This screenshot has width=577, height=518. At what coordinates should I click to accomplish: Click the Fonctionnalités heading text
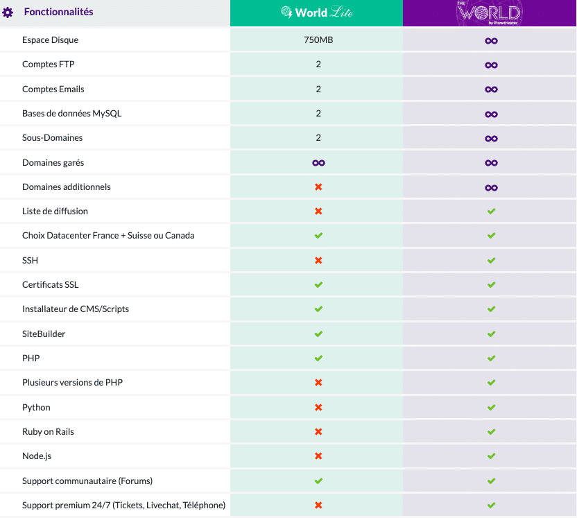pyautogui.click(x=58, y=12)
